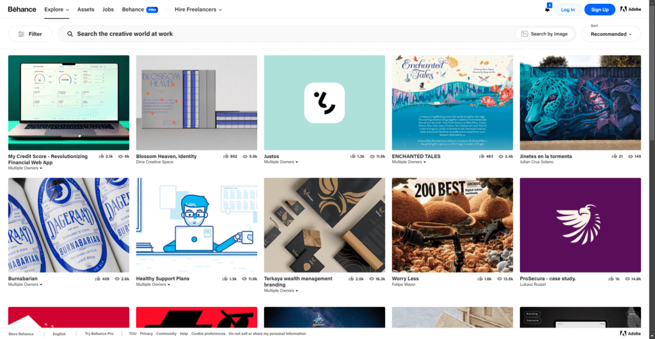This screenshot has height=339, width=655.
Task: Click thumbs-up icon on Blossom Heaven project
Action: [x=226, y=156]
